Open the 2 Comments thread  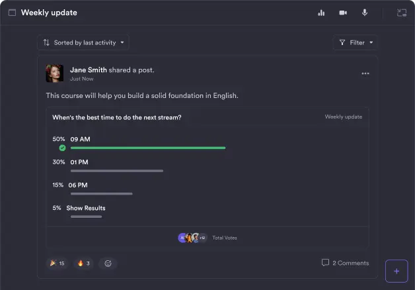click(x=345, y=263)
